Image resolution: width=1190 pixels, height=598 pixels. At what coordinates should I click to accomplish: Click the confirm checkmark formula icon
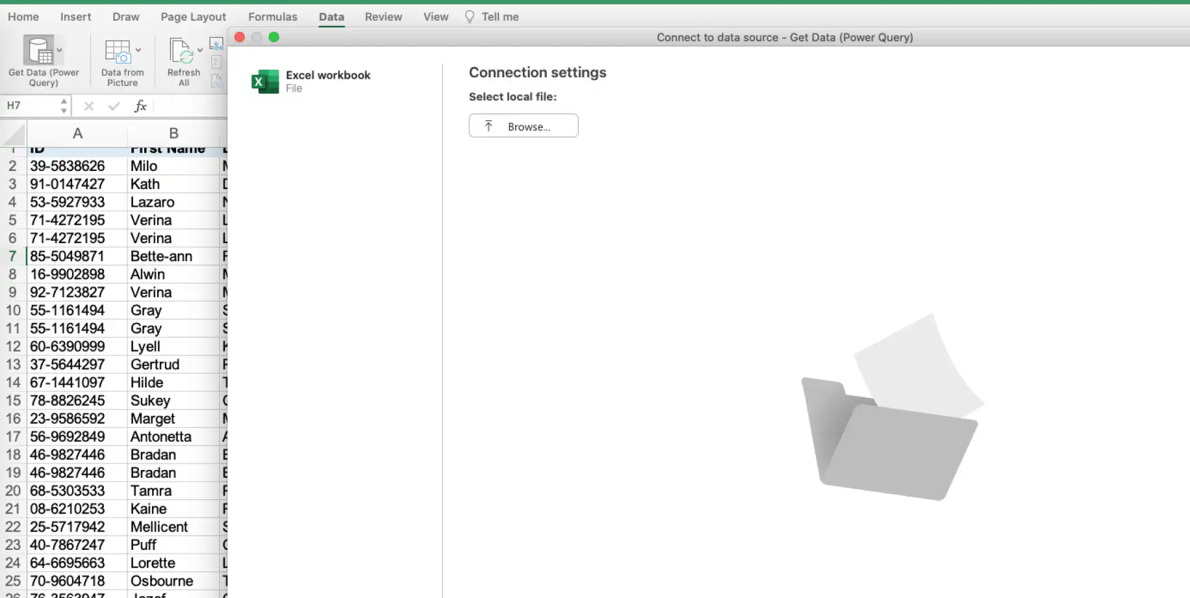point(114,106)
